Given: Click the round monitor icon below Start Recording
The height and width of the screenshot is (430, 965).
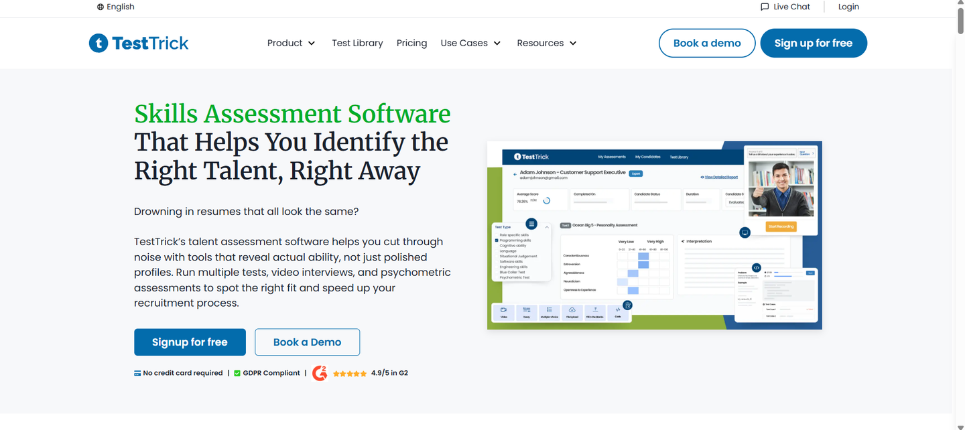Looking at the screenshot, I should (x=745, y=232).
